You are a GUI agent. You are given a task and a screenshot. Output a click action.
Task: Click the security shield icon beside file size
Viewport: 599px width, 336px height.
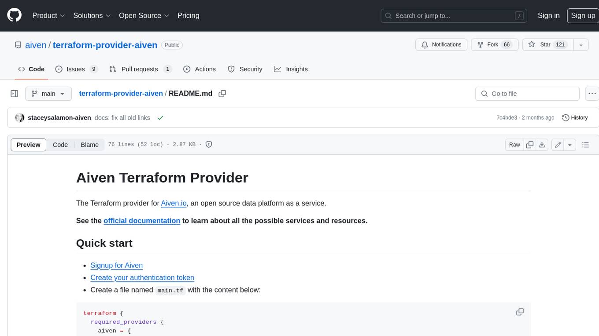point(209,144)
